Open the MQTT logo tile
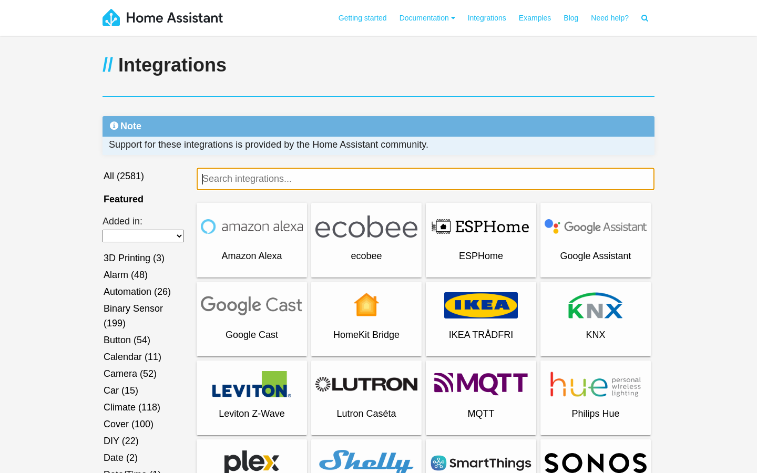The height and width of the screenshot is (473, 757). point(481,384)
